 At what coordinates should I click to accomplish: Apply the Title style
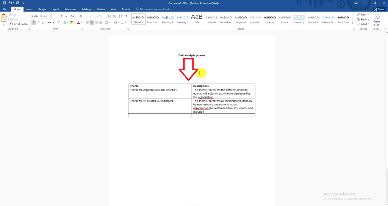(x=197, y=19)
